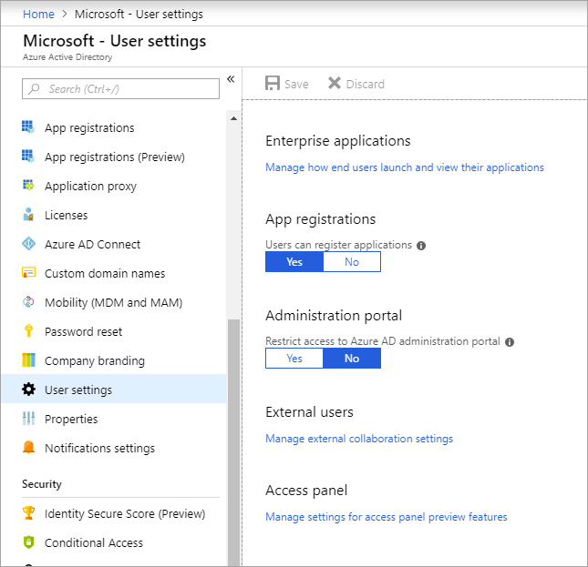Image resolution: width=588 pixels, height=567 pixels.
Task: Set Users can register applications to No
Action: coord(352,261)
